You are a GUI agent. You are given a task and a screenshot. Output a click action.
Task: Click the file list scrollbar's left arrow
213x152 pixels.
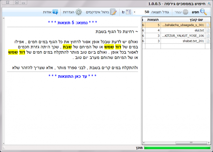pos(144,143)
